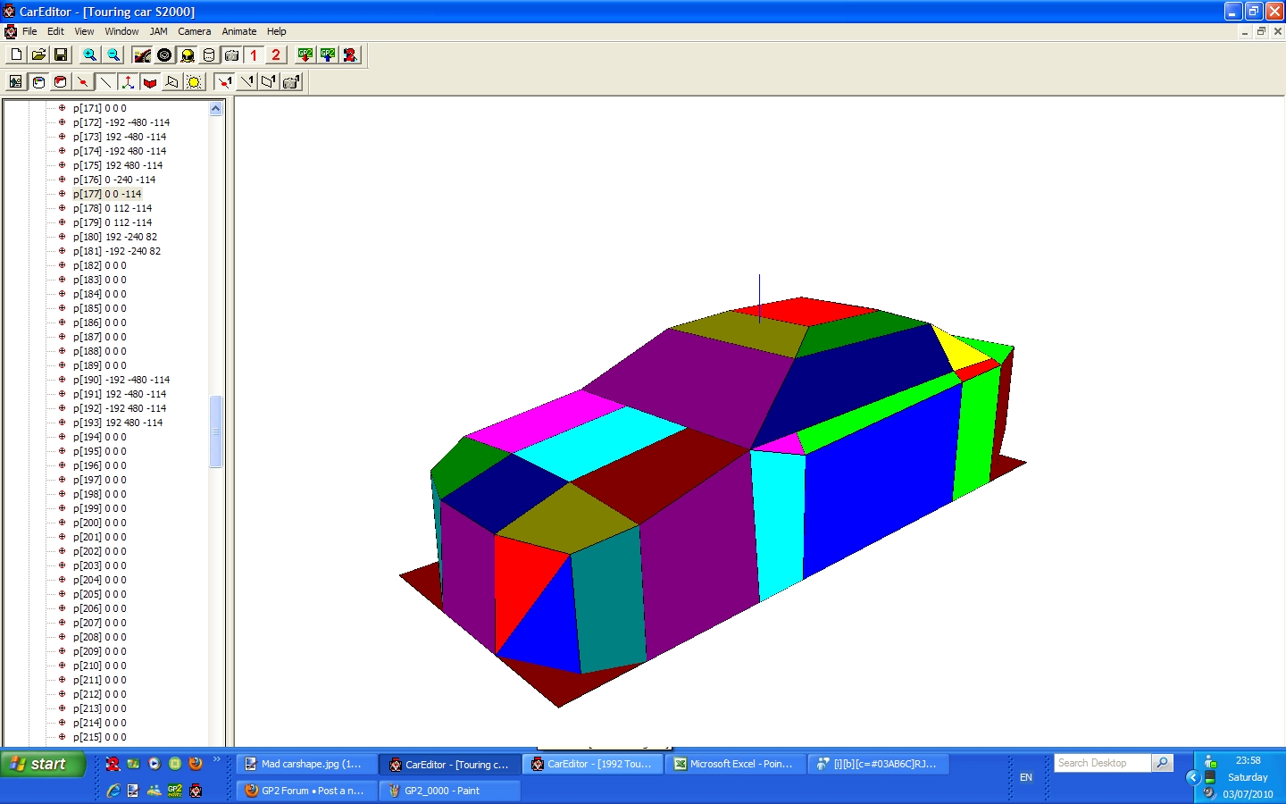Expand the p[177] 0 0 -114 node
The width and height of the screenshot is (1286, 804).
pyautogui.click(x=62, y=194)
